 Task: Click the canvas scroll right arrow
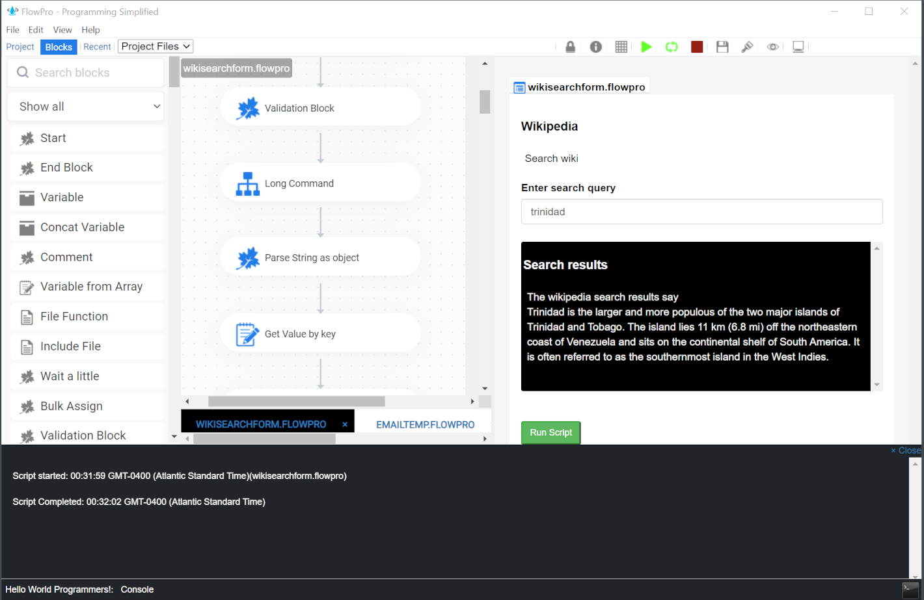point(472,401)
